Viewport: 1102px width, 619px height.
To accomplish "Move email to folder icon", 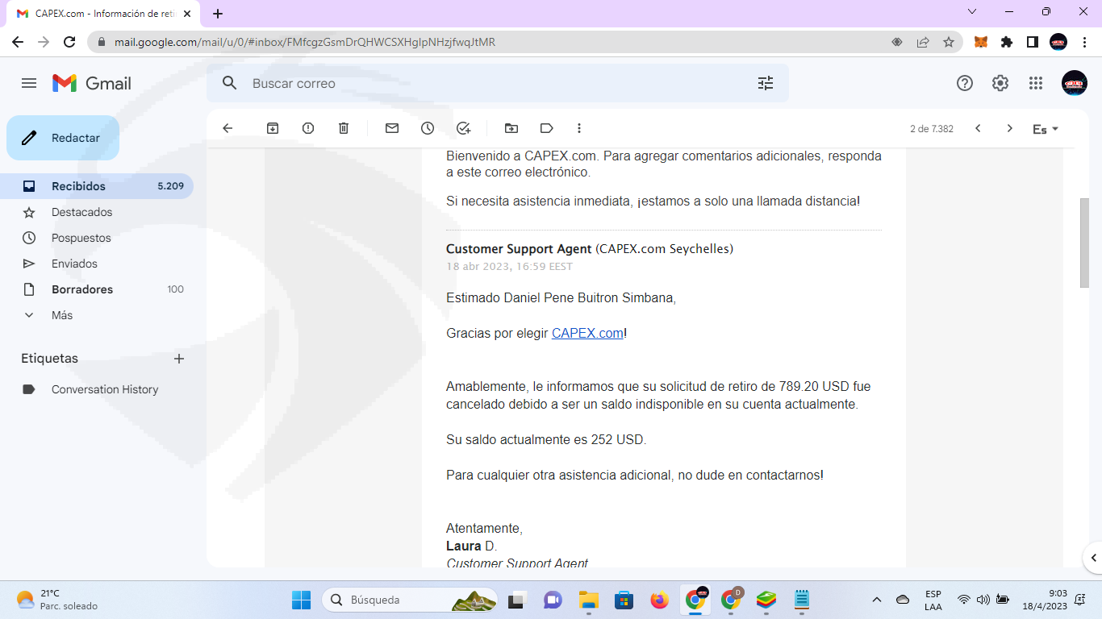I will coord(511,128).
